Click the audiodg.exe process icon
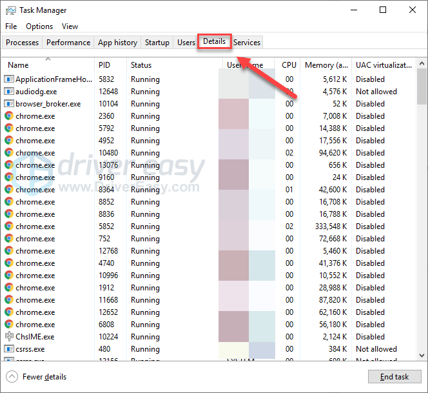The image size is (428, 393). (9, 92)
